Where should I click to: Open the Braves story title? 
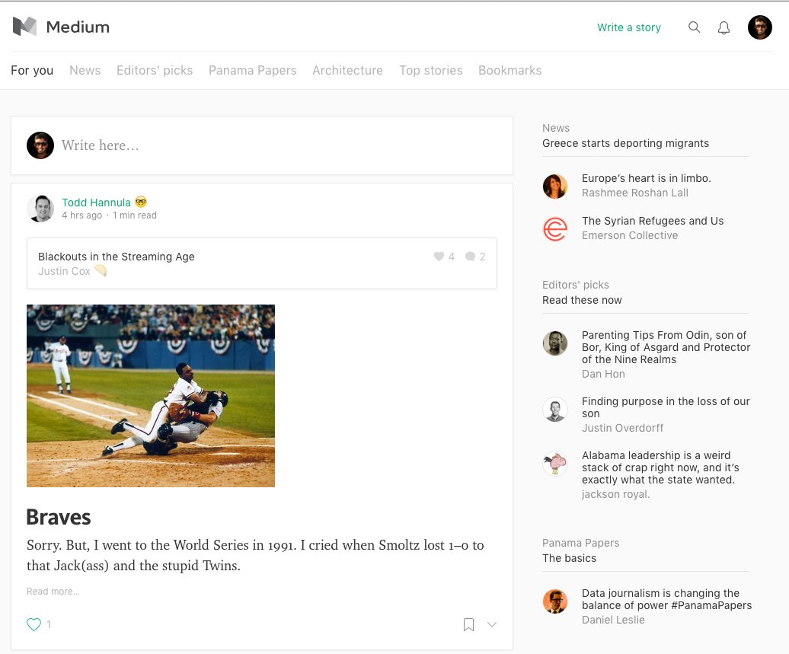tap(59, 517)
